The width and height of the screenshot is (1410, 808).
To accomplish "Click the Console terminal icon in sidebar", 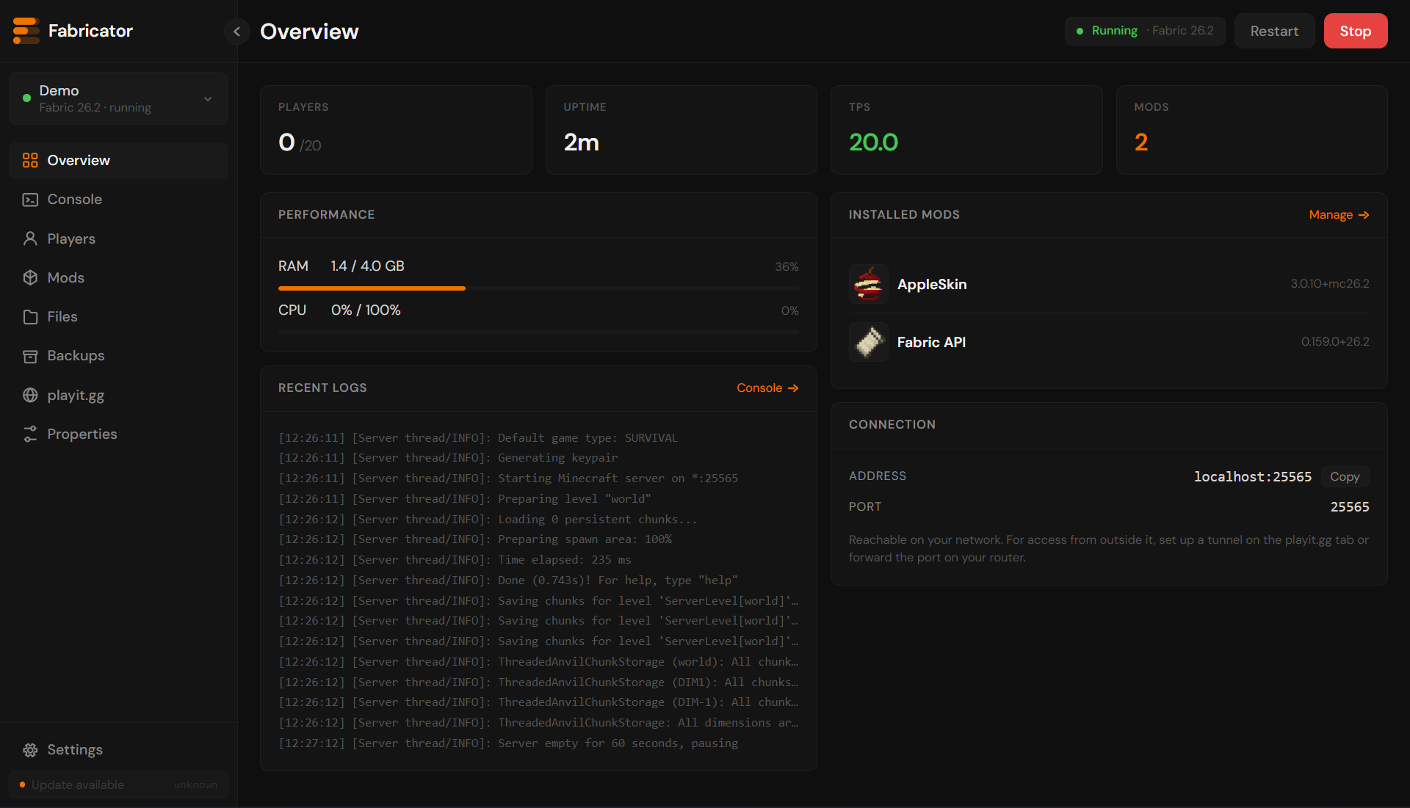I will (30, 200).
